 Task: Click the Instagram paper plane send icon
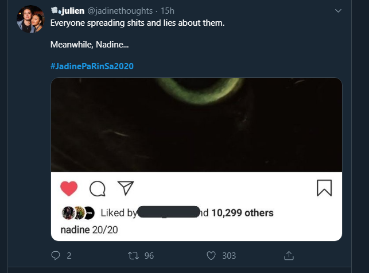click(125, 188)
